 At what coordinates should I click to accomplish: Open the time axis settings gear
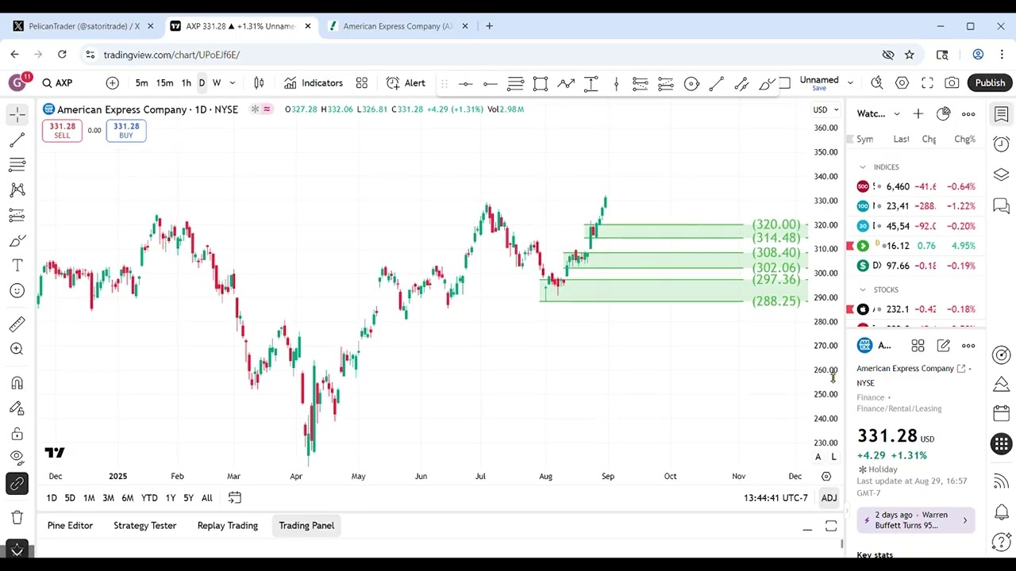826,477
